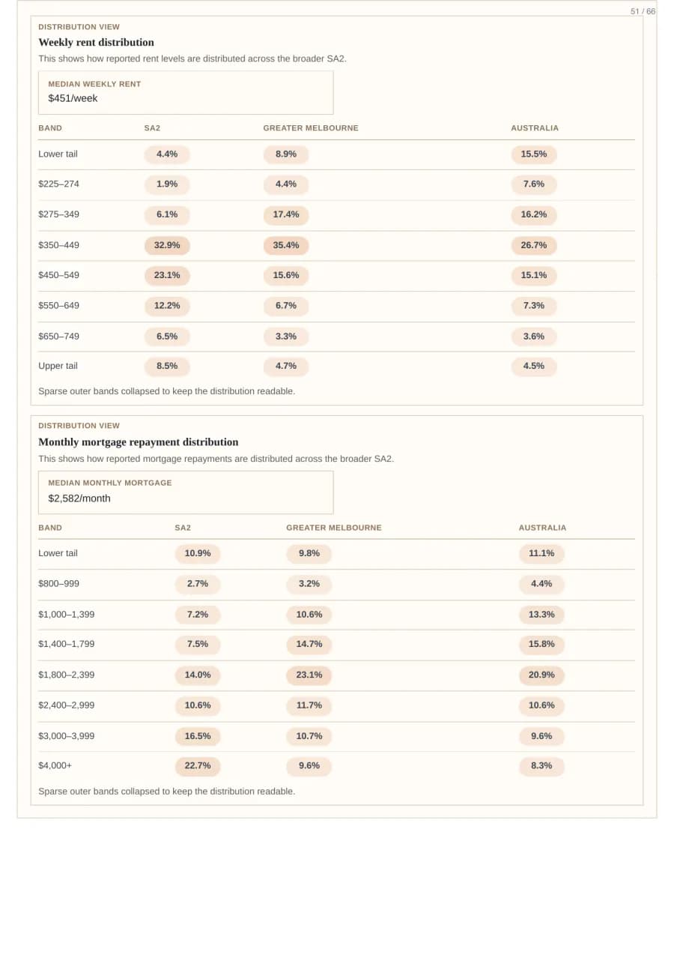Select the $550–649 band row label
Viewport: 674px width, 955px height.
(59, 306)
